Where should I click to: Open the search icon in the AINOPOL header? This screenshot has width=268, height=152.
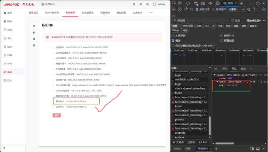click(x=134, y=4)
